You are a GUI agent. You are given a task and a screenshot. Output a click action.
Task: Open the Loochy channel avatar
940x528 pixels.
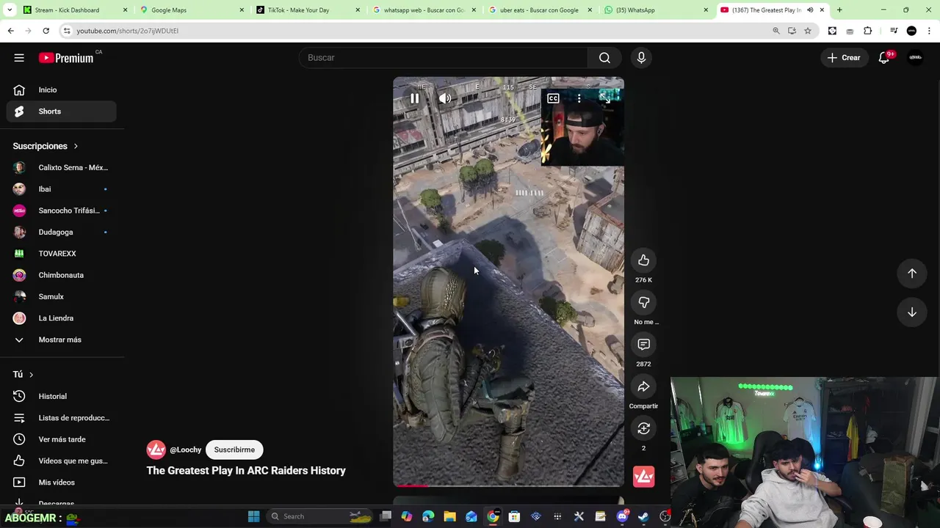coord(156,450)
